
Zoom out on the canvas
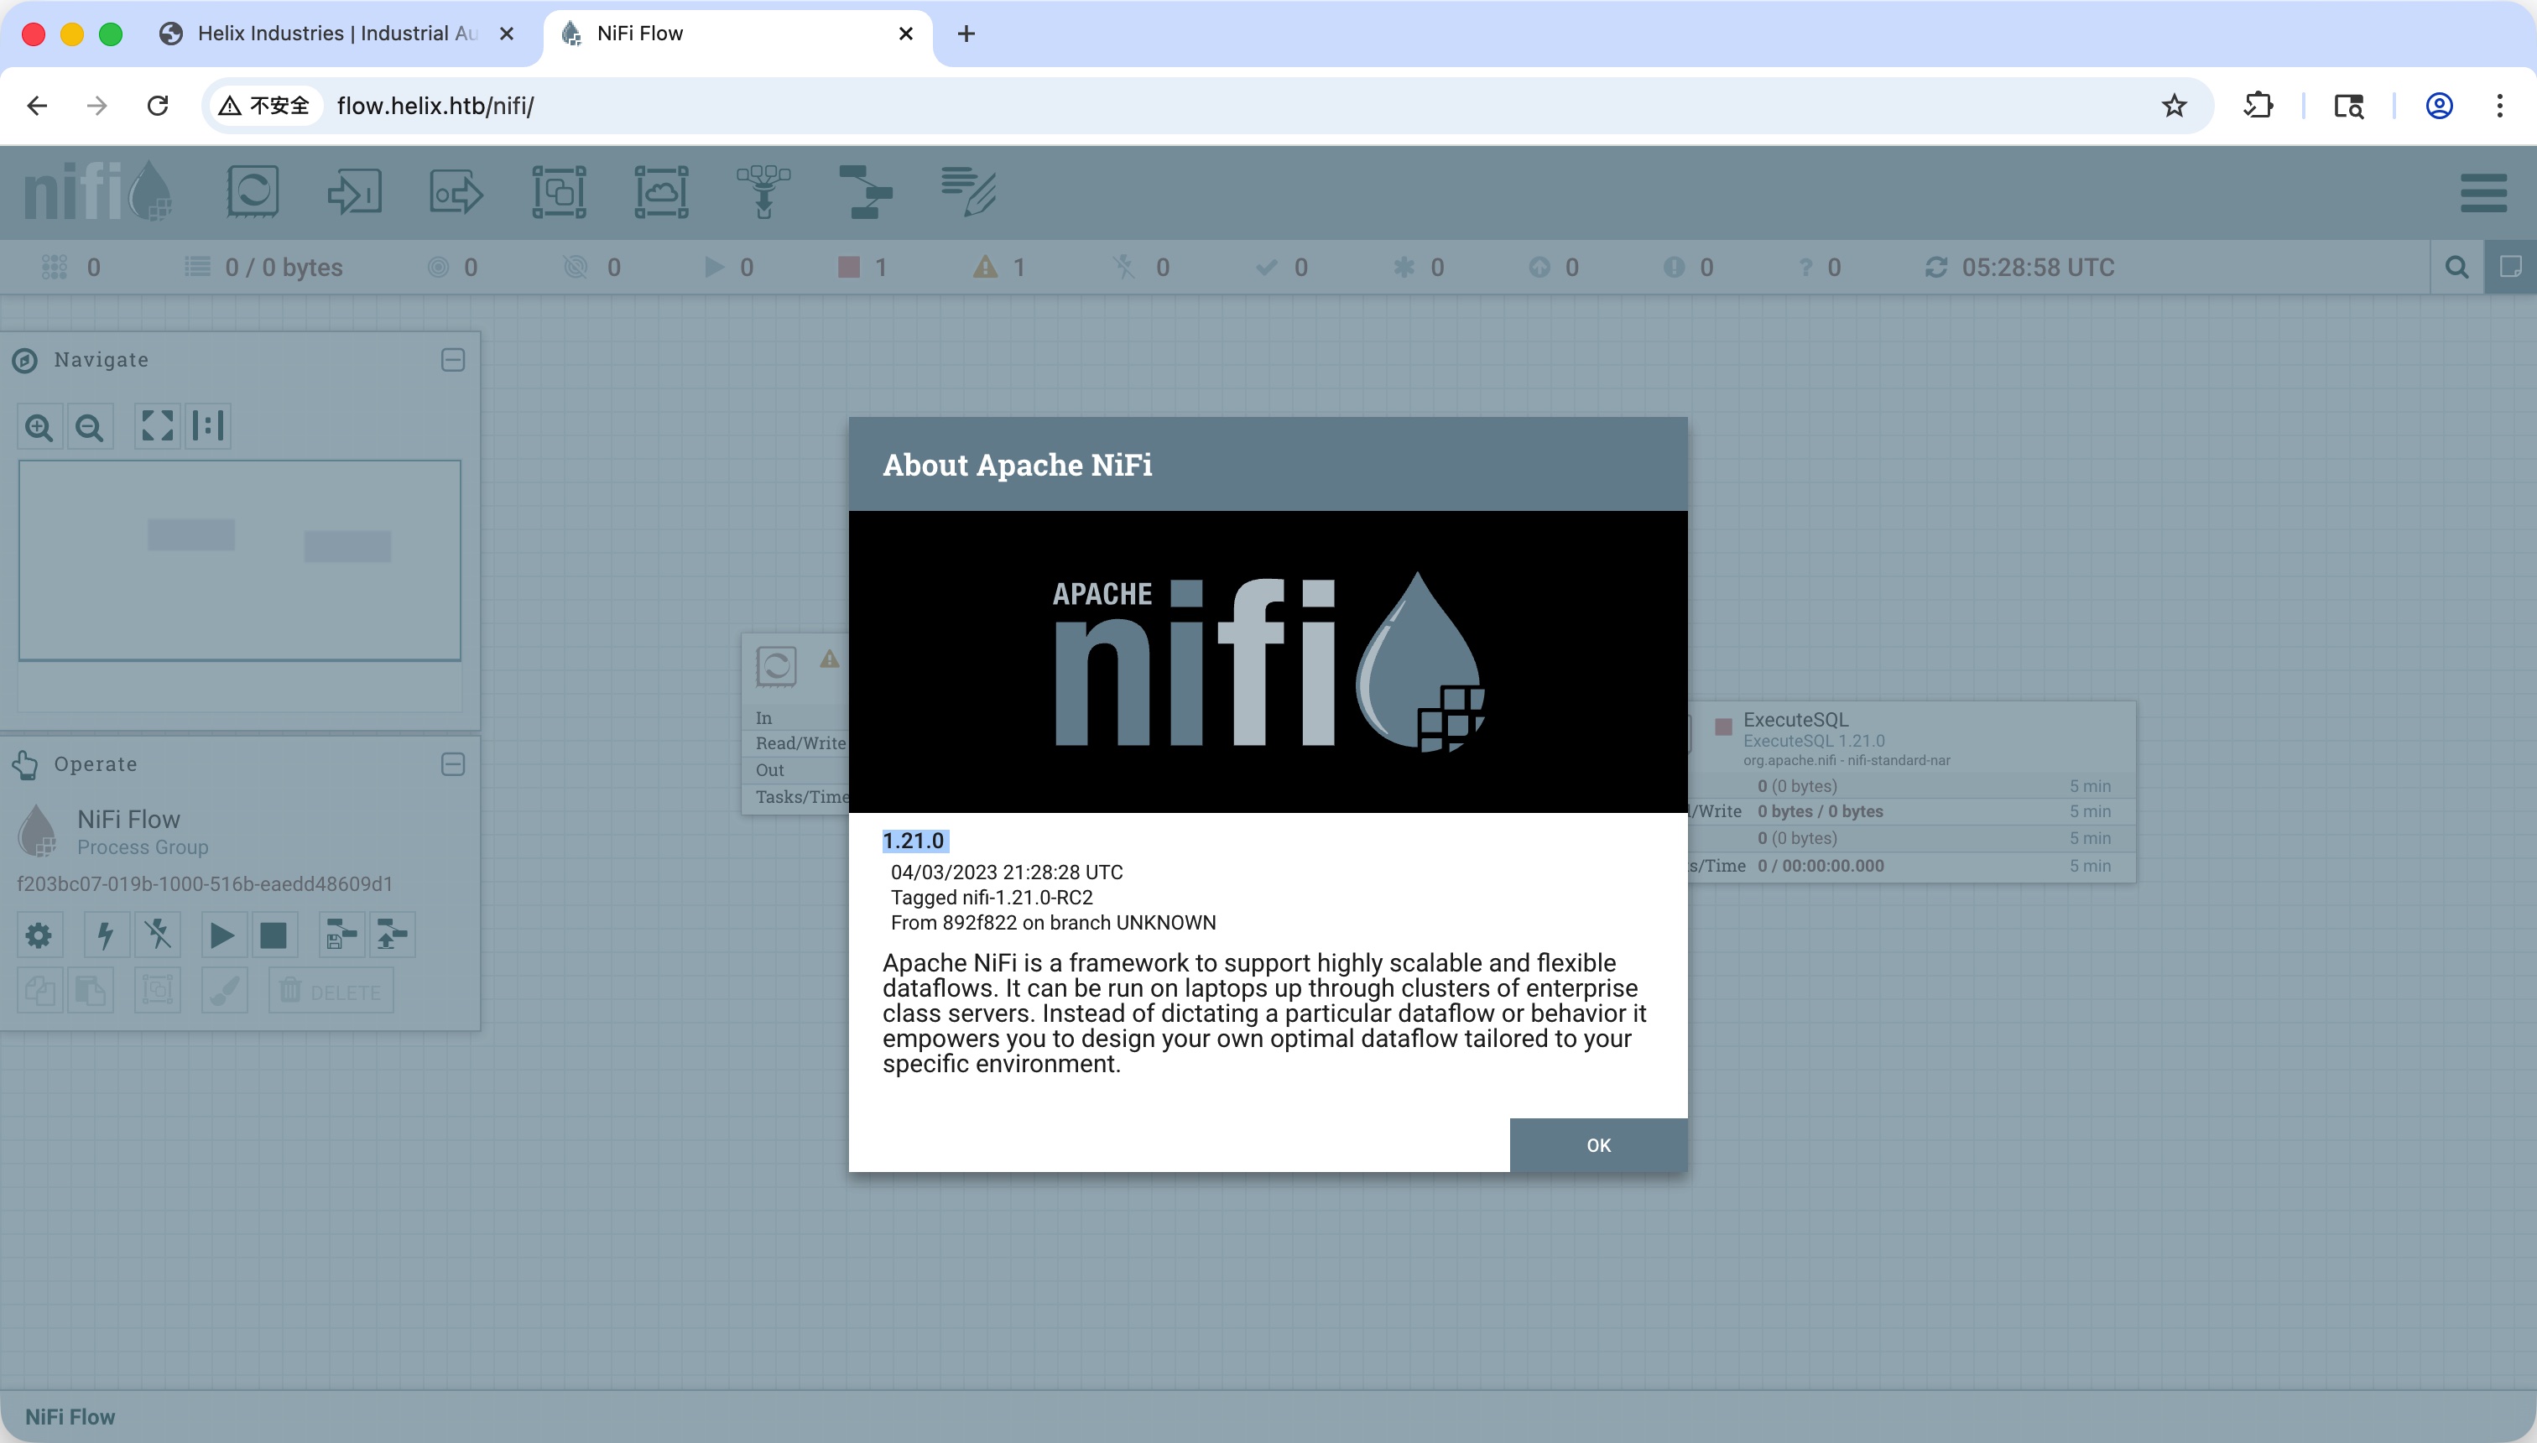pyautogui.click(x=90, y=427)
